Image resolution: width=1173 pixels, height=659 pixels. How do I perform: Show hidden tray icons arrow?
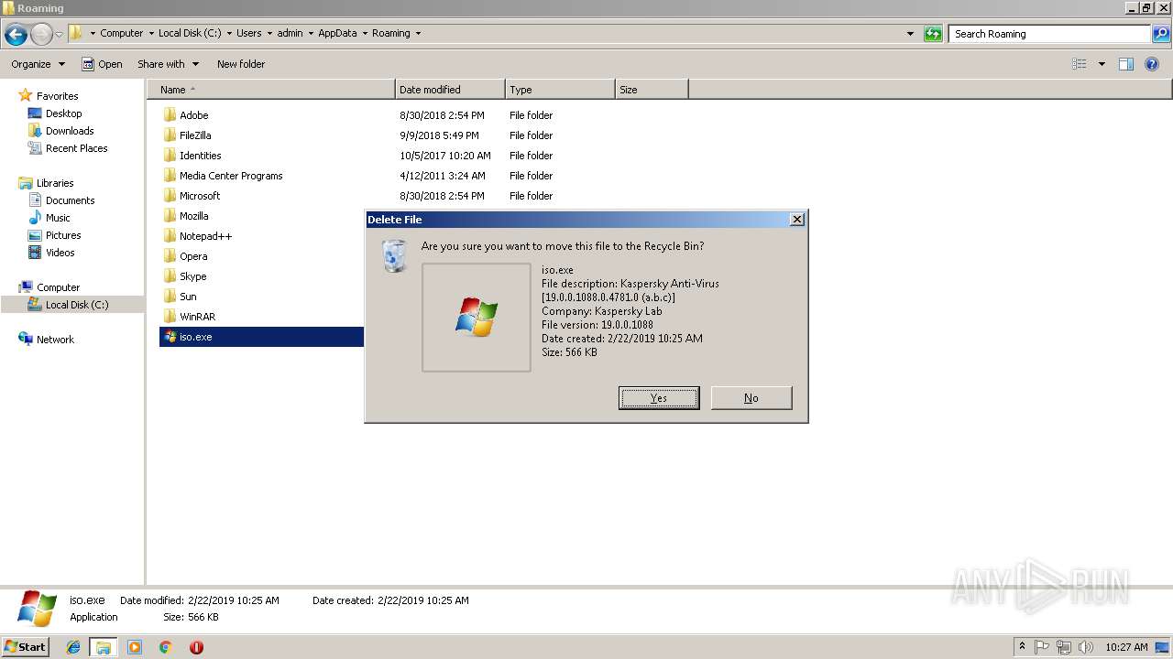[1022, 647]
